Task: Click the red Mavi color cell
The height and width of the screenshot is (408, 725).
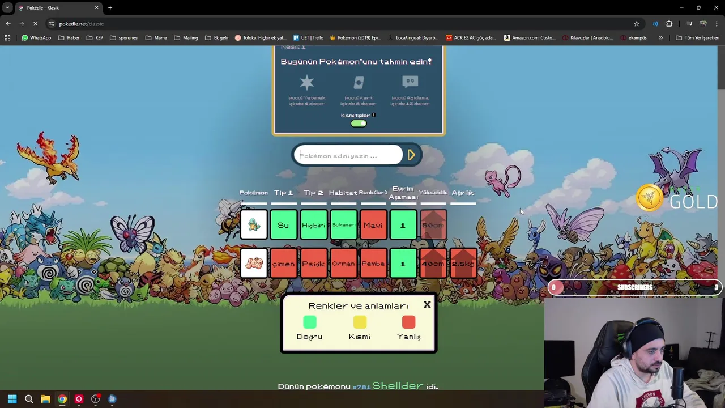Action: coord(373,225)
